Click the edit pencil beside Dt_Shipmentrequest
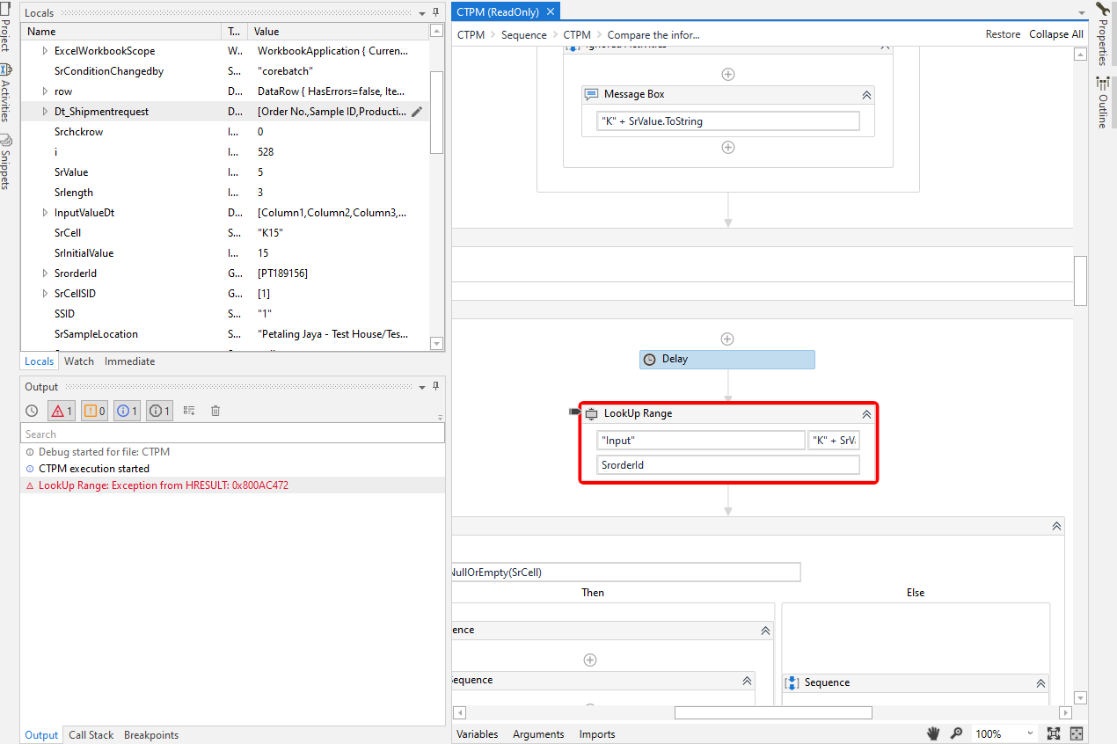 tap(416, 111)
